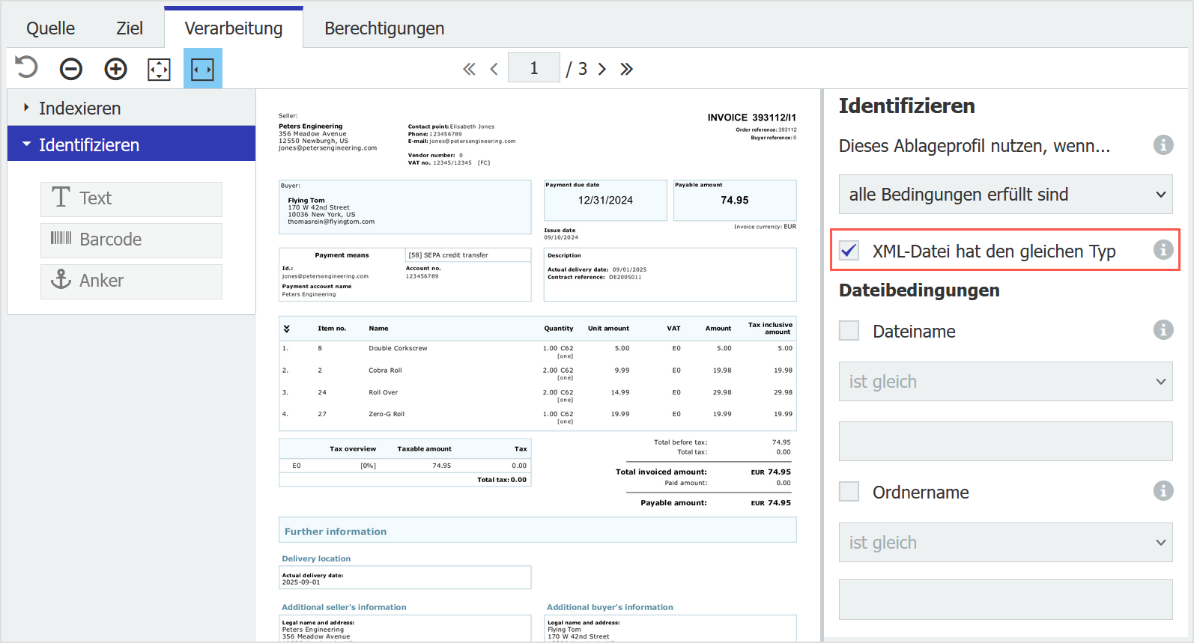Zoom in with the plus icon

click(x=115, y=69)
